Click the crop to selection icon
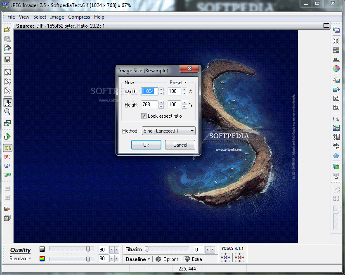This screenshot has width=345, height=275. tap(336, 119)
